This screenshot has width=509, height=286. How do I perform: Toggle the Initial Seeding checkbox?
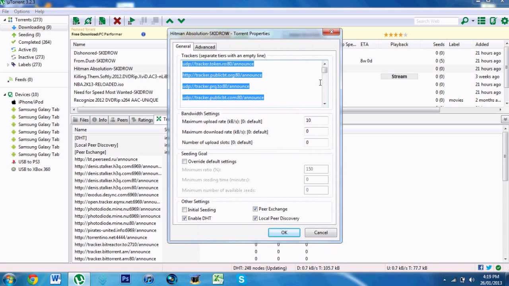(185, 210)
